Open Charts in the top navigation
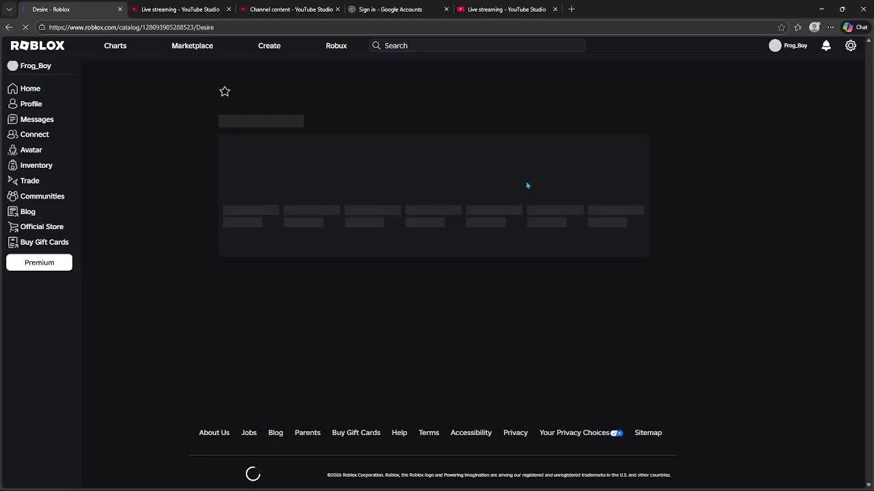The image size is (874, 491). (x=115, y=46)
